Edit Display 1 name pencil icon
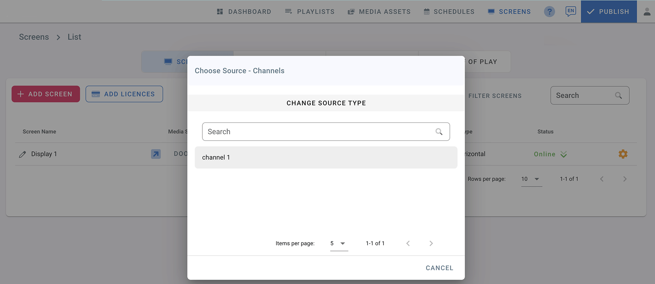 pyautogui.click(x=23, y=154)
